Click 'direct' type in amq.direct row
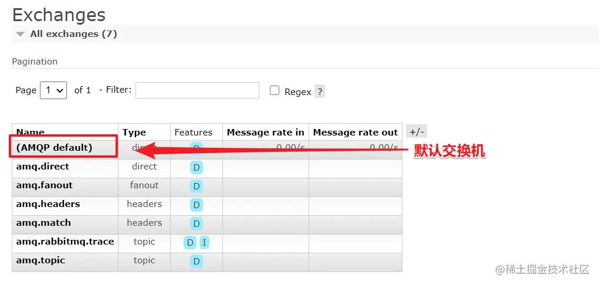The height and width of the screenshot is (285, 599). tap(144, 167)
